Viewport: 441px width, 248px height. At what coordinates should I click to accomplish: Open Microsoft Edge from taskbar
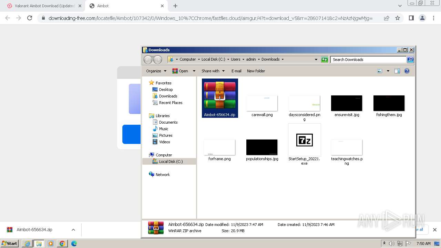74,244
